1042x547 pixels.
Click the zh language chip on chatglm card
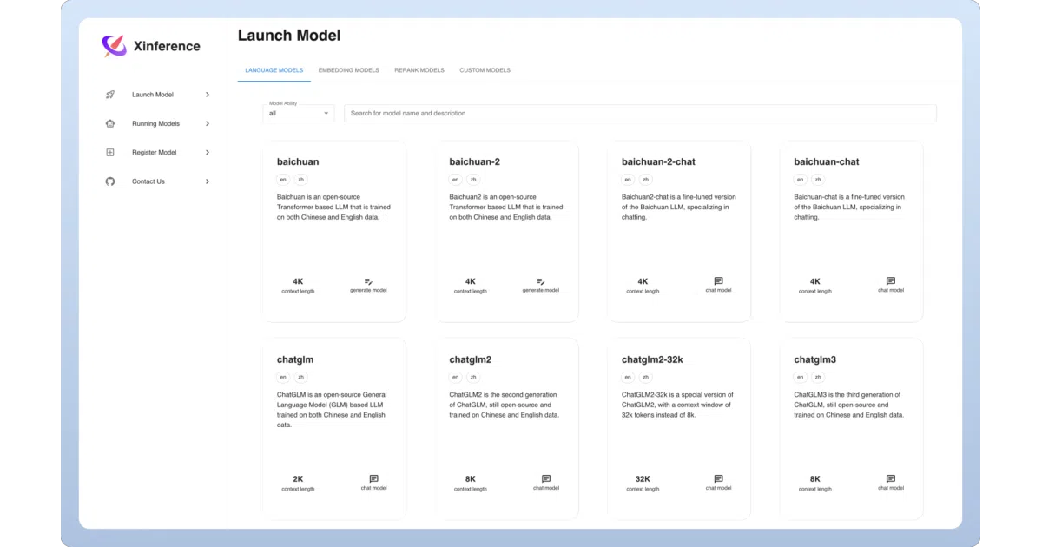(300, 378)
